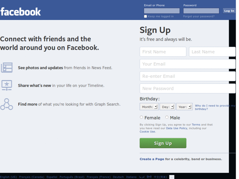Select the Female radio button

pos(141,117)
